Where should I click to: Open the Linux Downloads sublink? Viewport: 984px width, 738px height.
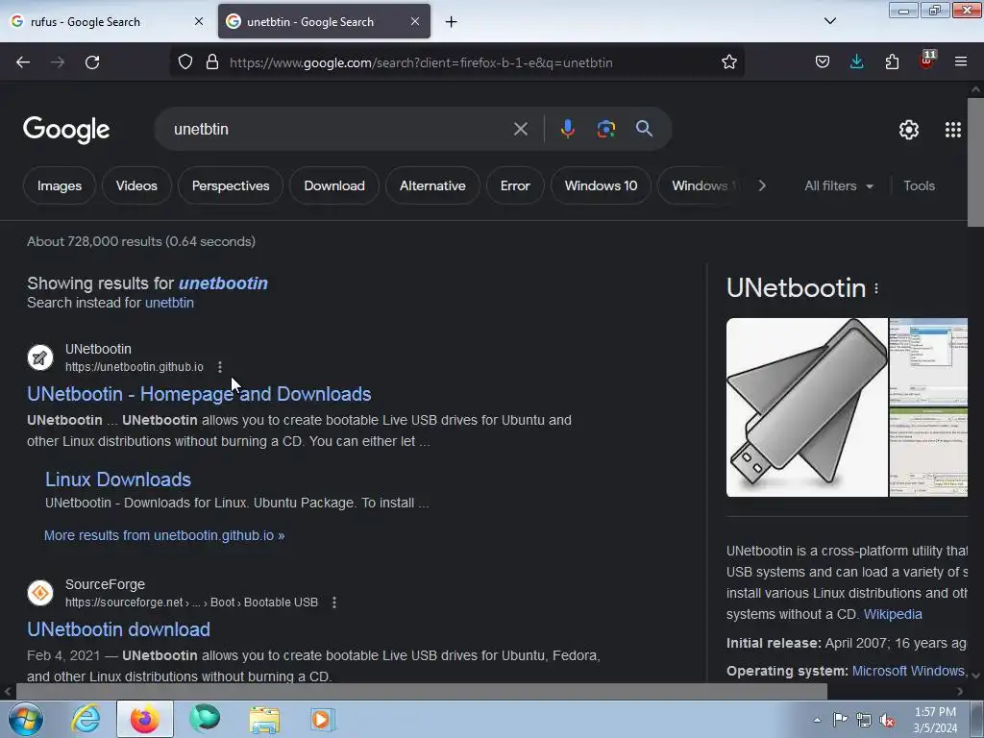118,480
